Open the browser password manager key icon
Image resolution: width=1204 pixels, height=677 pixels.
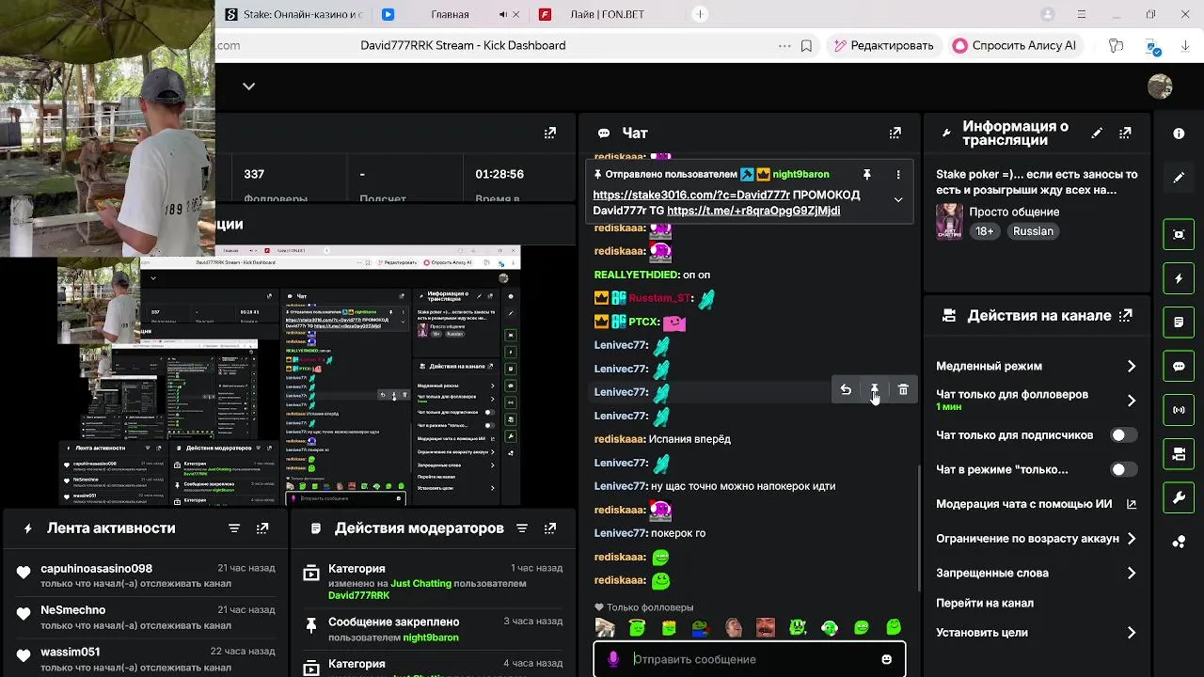(x=1117, y=45)
